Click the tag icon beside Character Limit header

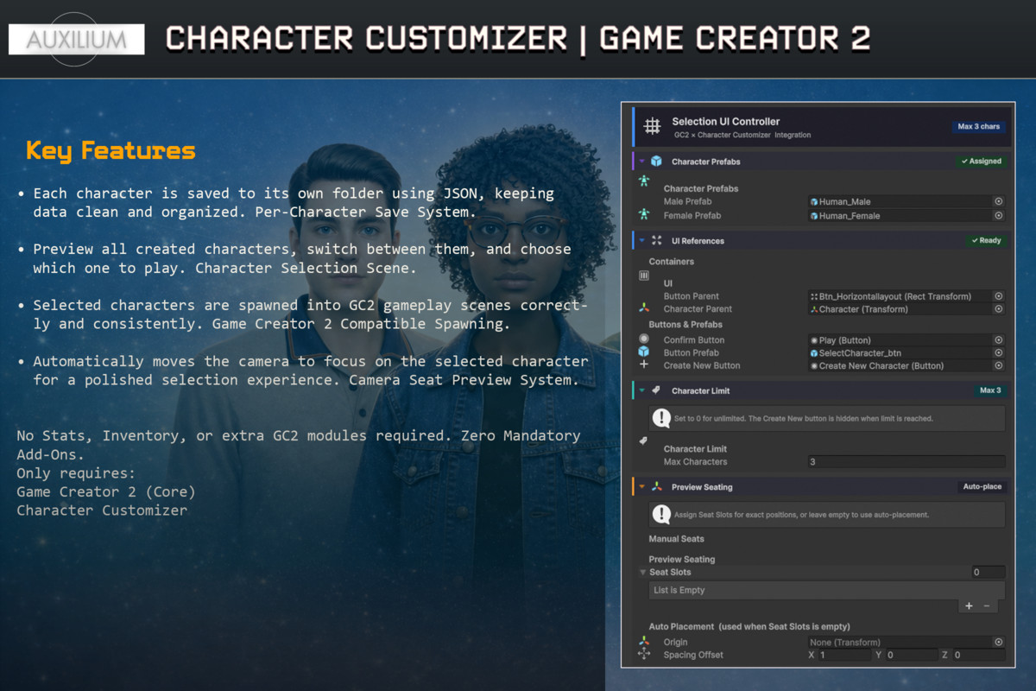point(657,390)
